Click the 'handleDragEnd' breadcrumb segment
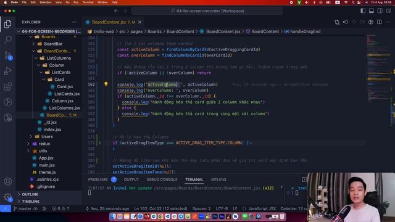The height and width of the screenshot is (222, 395). [306, 31]
